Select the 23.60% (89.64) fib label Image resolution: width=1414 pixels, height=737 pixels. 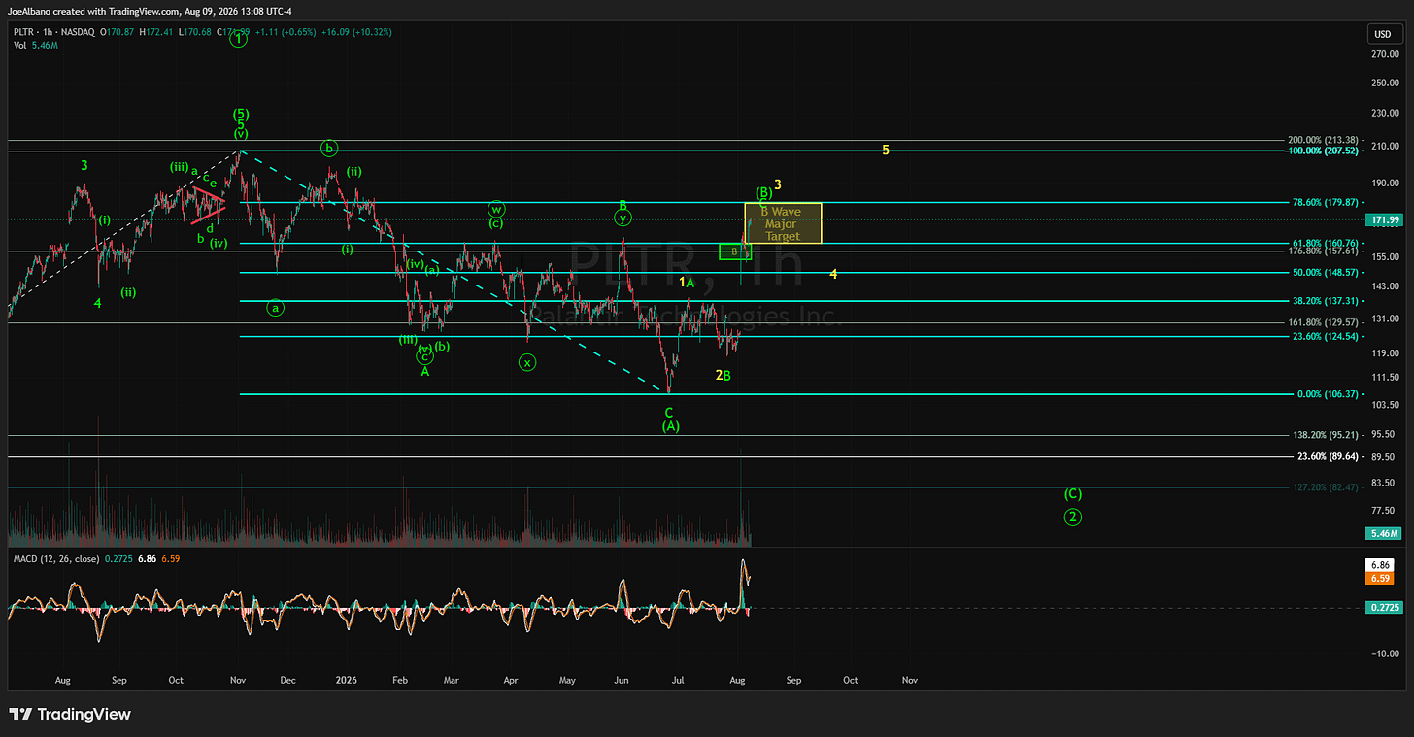1329,456
